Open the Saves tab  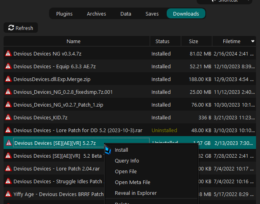(152, 14)
